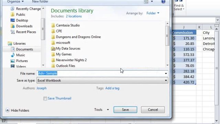
Task: Select column K header in Excel
Action: click(199, 27)
